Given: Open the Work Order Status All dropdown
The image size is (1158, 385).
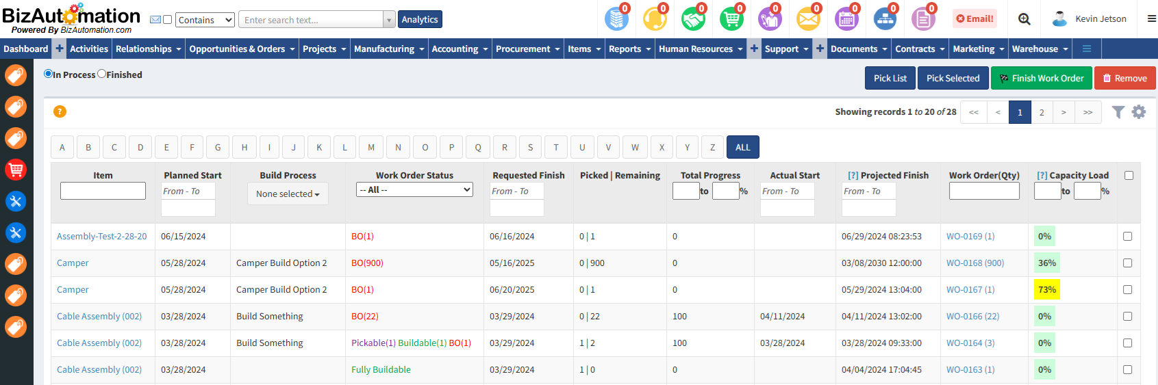Looking at the screenshot, I should click(414, 189).
